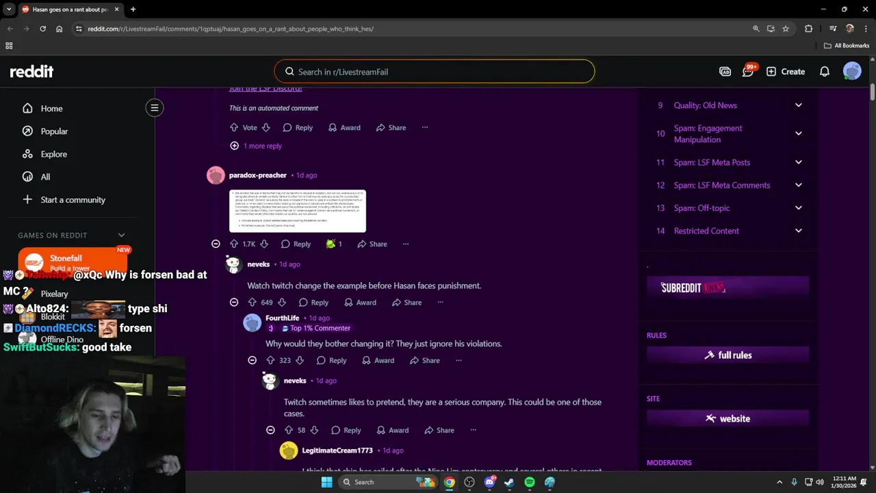
Task: Click the award badge on paradox-preacher's comment
Action: point(334,244)
